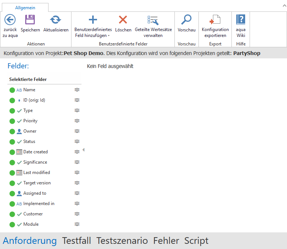
Task: Collapse the field list panel arrow
Action: pyautogui.click(x=83, y=150)
